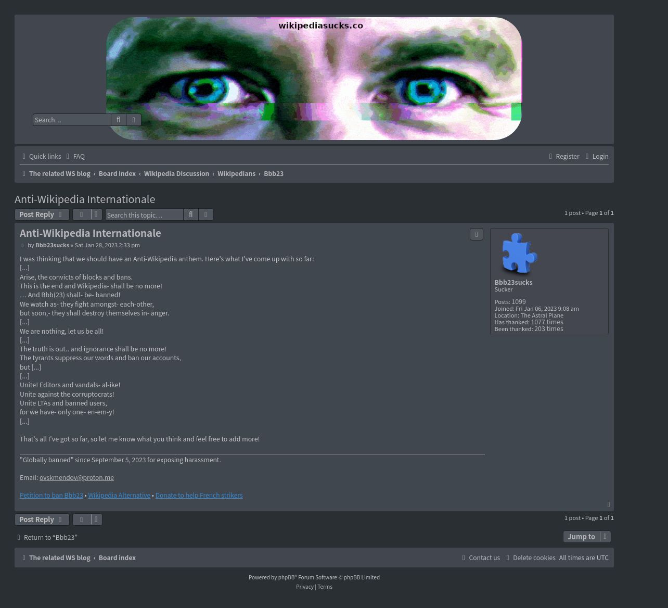Open the Wikipedia Alternative link
Screen dimensions: 668x608
coord(119,495)
